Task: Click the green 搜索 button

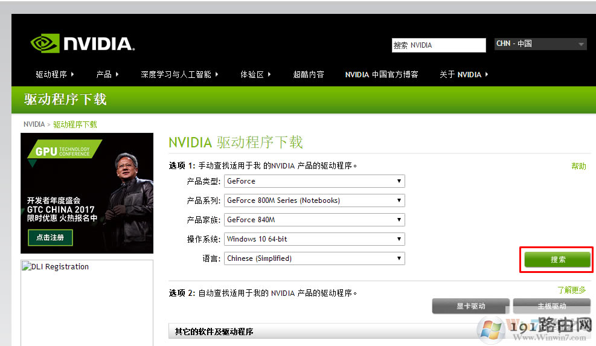Action: tap(557, 260)
